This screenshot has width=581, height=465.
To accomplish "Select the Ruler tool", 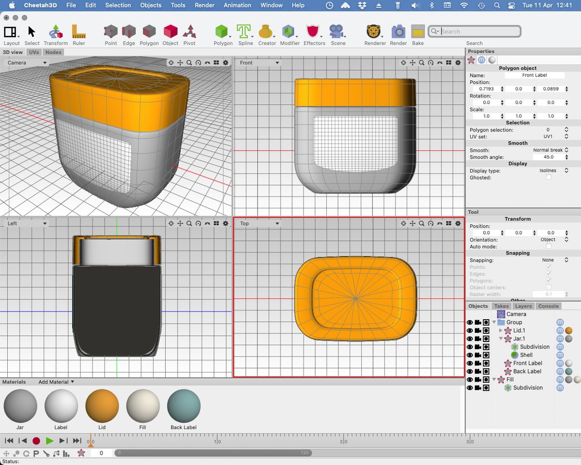I will (79, 31).
